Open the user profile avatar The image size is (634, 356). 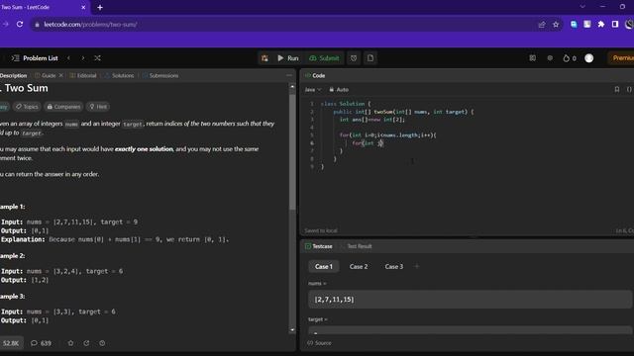point(589,58)
